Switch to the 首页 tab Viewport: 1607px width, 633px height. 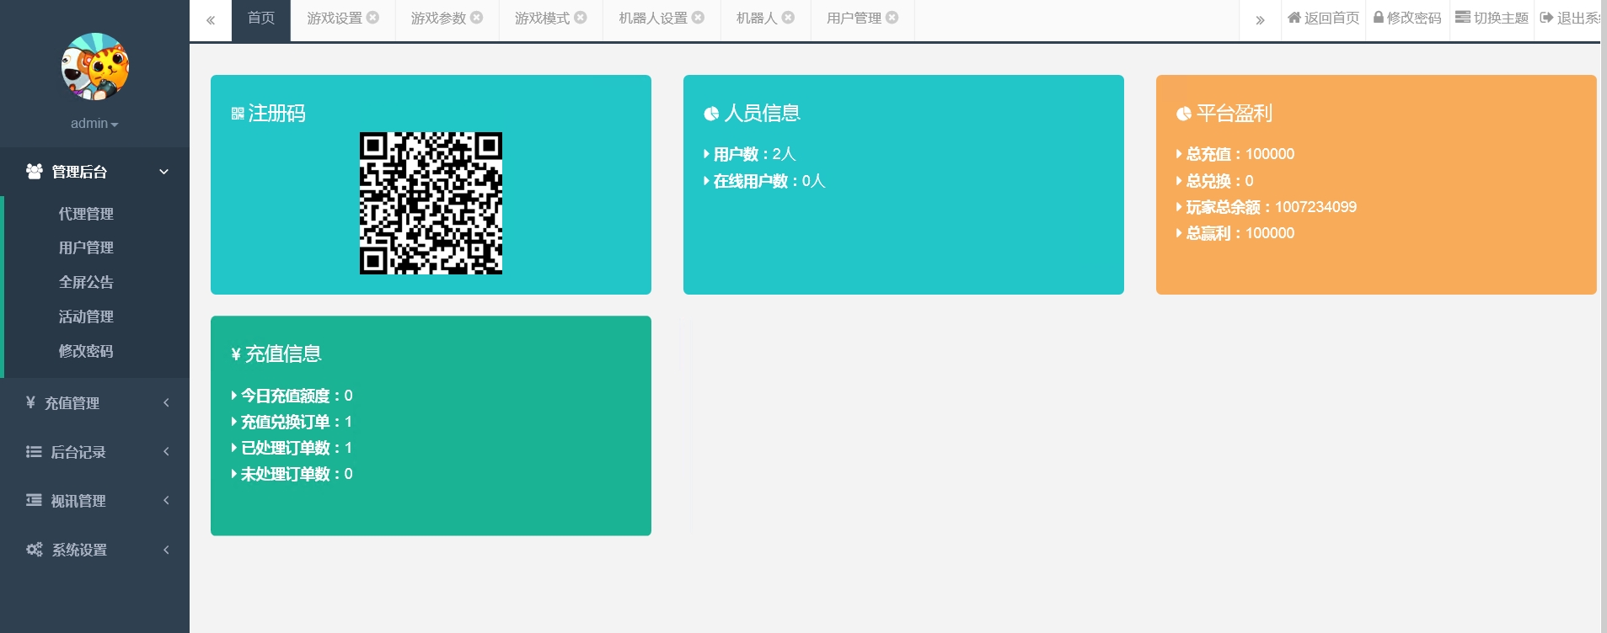pyautogui.click(x=261, y=19)
